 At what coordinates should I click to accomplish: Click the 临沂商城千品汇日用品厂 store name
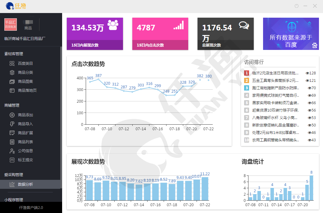[x=25, y=38]
